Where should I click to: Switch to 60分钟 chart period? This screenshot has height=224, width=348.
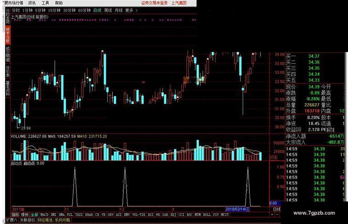[84, 10]
